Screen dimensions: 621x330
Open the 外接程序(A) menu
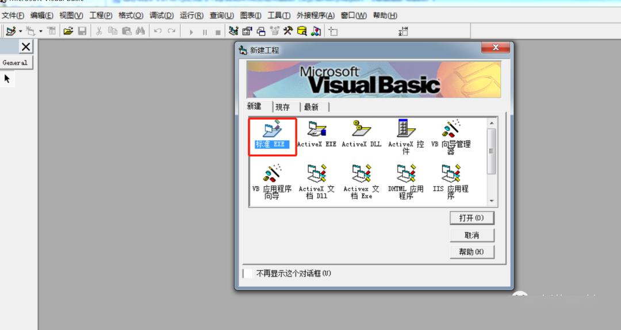(x=316, y=16)
